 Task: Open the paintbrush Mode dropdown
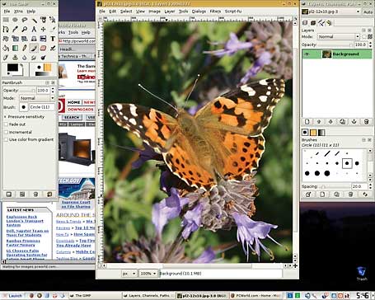[37, 98]
